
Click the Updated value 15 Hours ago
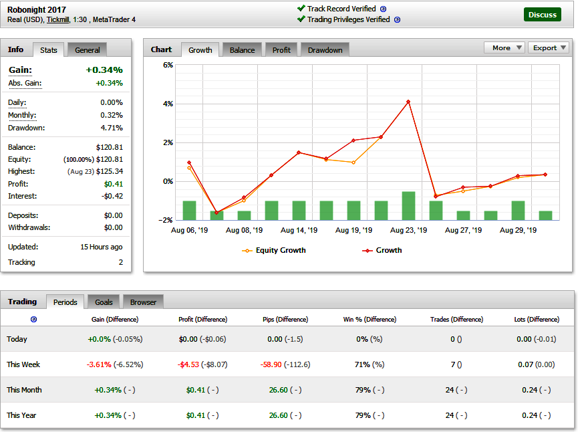click(102, 247)
